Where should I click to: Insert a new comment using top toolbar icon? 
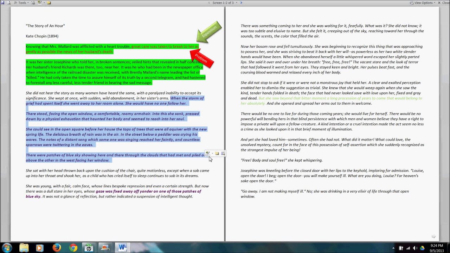[49, 3]
